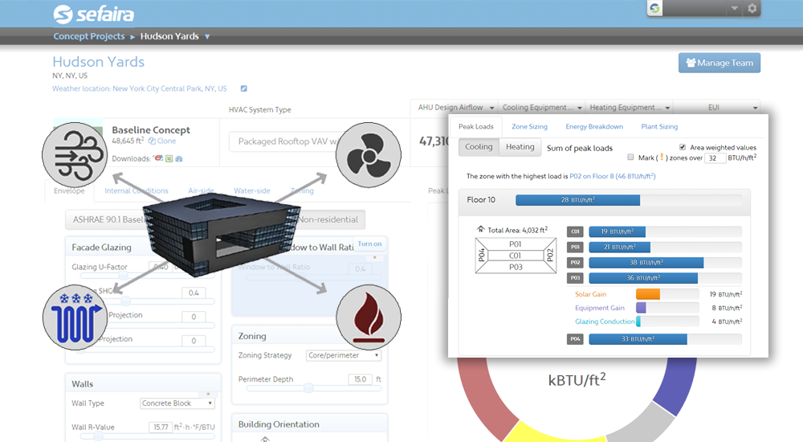Download the blue gauge icon file
This screenshot has width=803, height=442.
[179, 158]
